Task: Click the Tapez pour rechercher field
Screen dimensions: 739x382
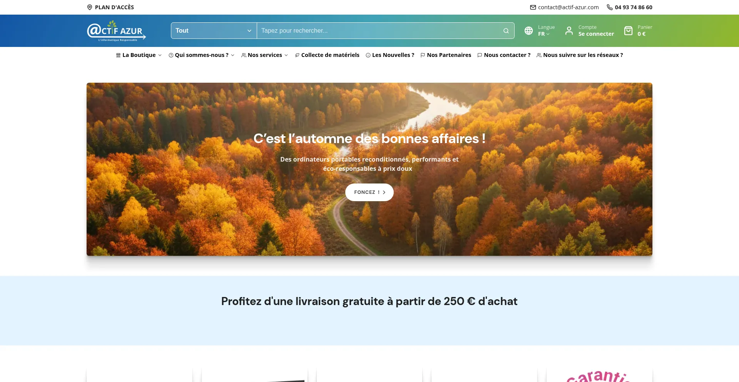Action: point(379,31)
